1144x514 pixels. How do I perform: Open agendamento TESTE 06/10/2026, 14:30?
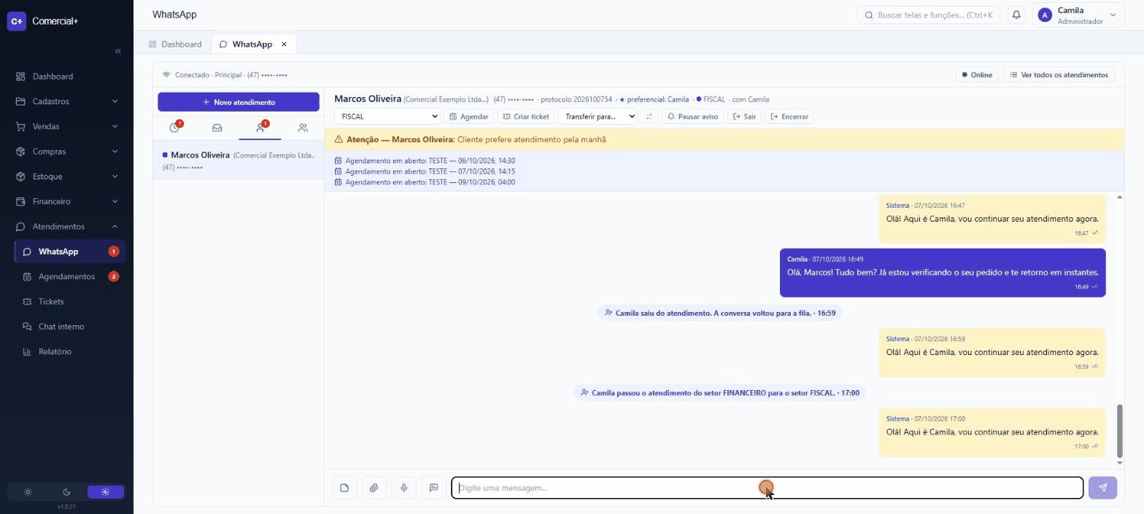(425, 161)
